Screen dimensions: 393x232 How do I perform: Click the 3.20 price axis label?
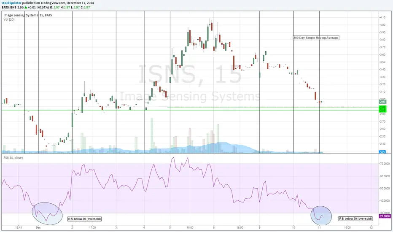(x=383, y=84)
